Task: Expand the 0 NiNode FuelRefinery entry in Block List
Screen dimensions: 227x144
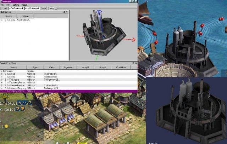Action: (1, 20)
